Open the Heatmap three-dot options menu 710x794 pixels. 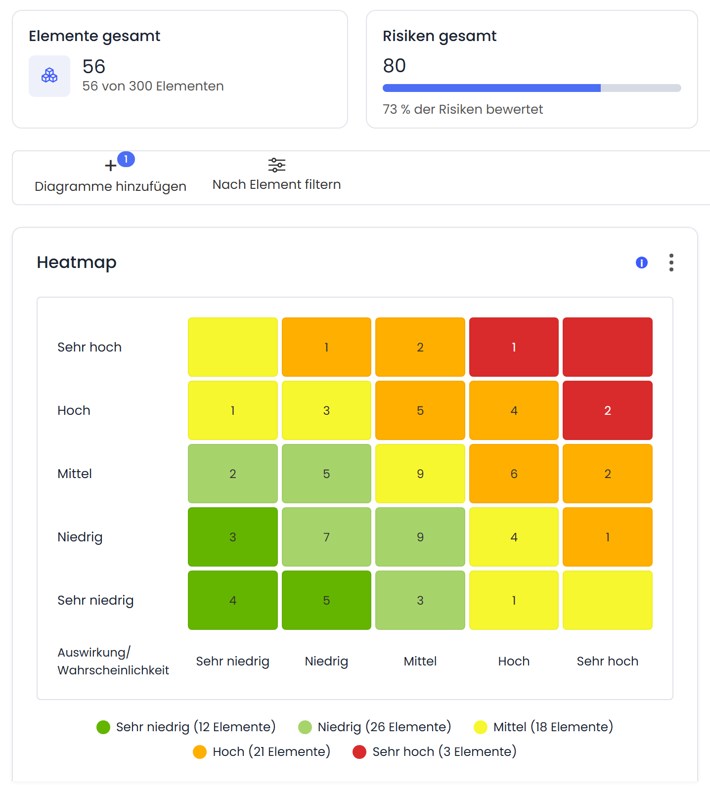671,263
